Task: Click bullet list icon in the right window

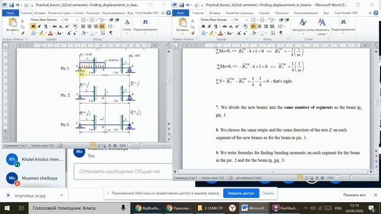Action: pos(254,20)
